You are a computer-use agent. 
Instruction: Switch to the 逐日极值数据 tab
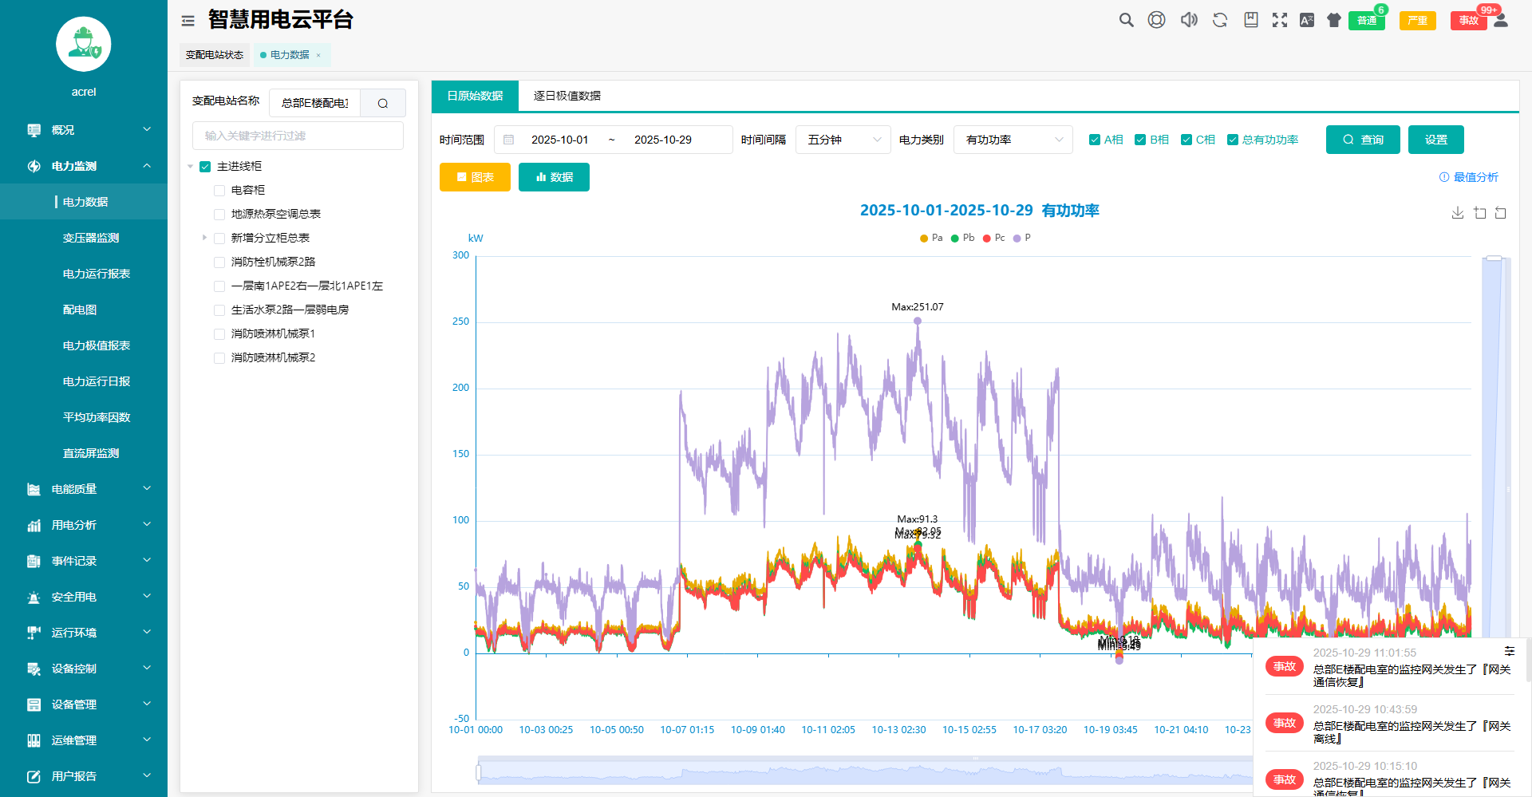(x=567, y=96)
